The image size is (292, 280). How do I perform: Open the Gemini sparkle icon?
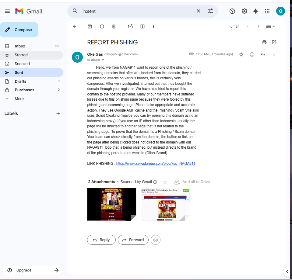pos(256,11)
